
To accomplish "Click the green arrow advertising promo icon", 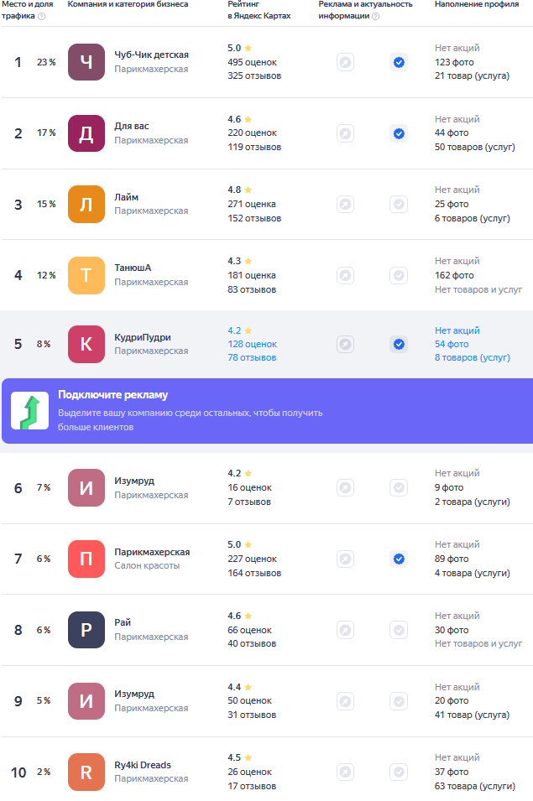I will tap(29, 411).
